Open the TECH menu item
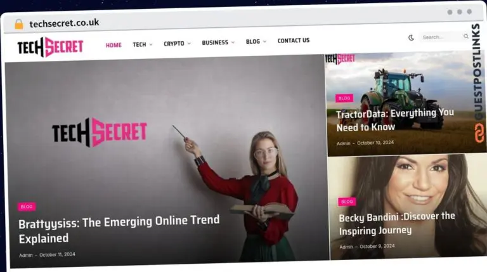Image resolution: width=487 pixels, height=272 pixels. 139,44
